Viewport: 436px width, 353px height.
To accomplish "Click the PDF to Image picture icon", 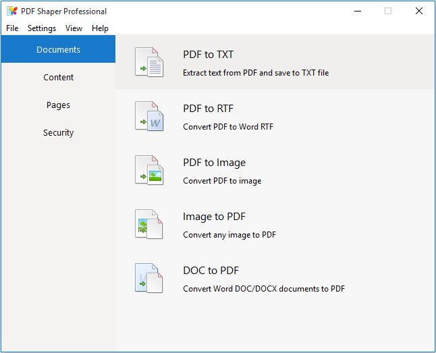I will 149,170.
